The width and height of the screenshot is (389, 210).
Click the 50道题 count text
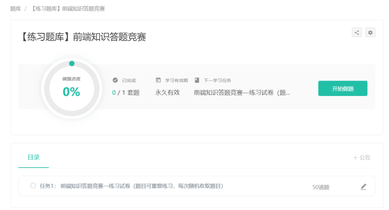tap(321, 187)
